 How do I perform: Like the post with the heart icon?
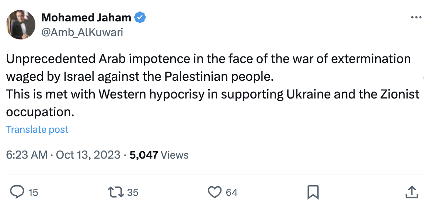(214, 192)
